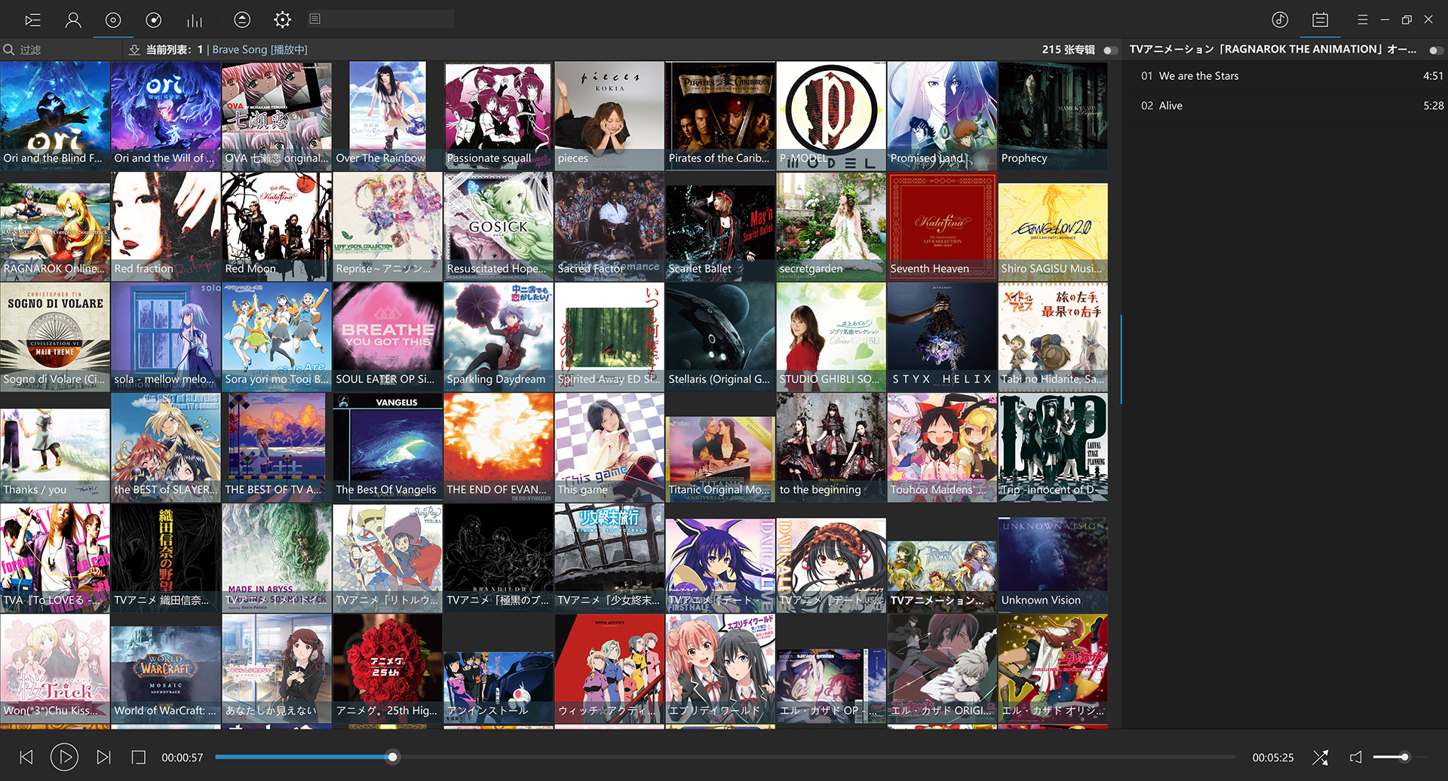Click the download arrow icon beside 当前列表
Screen dimensions: 1448x781
click(x=134, y=50)
